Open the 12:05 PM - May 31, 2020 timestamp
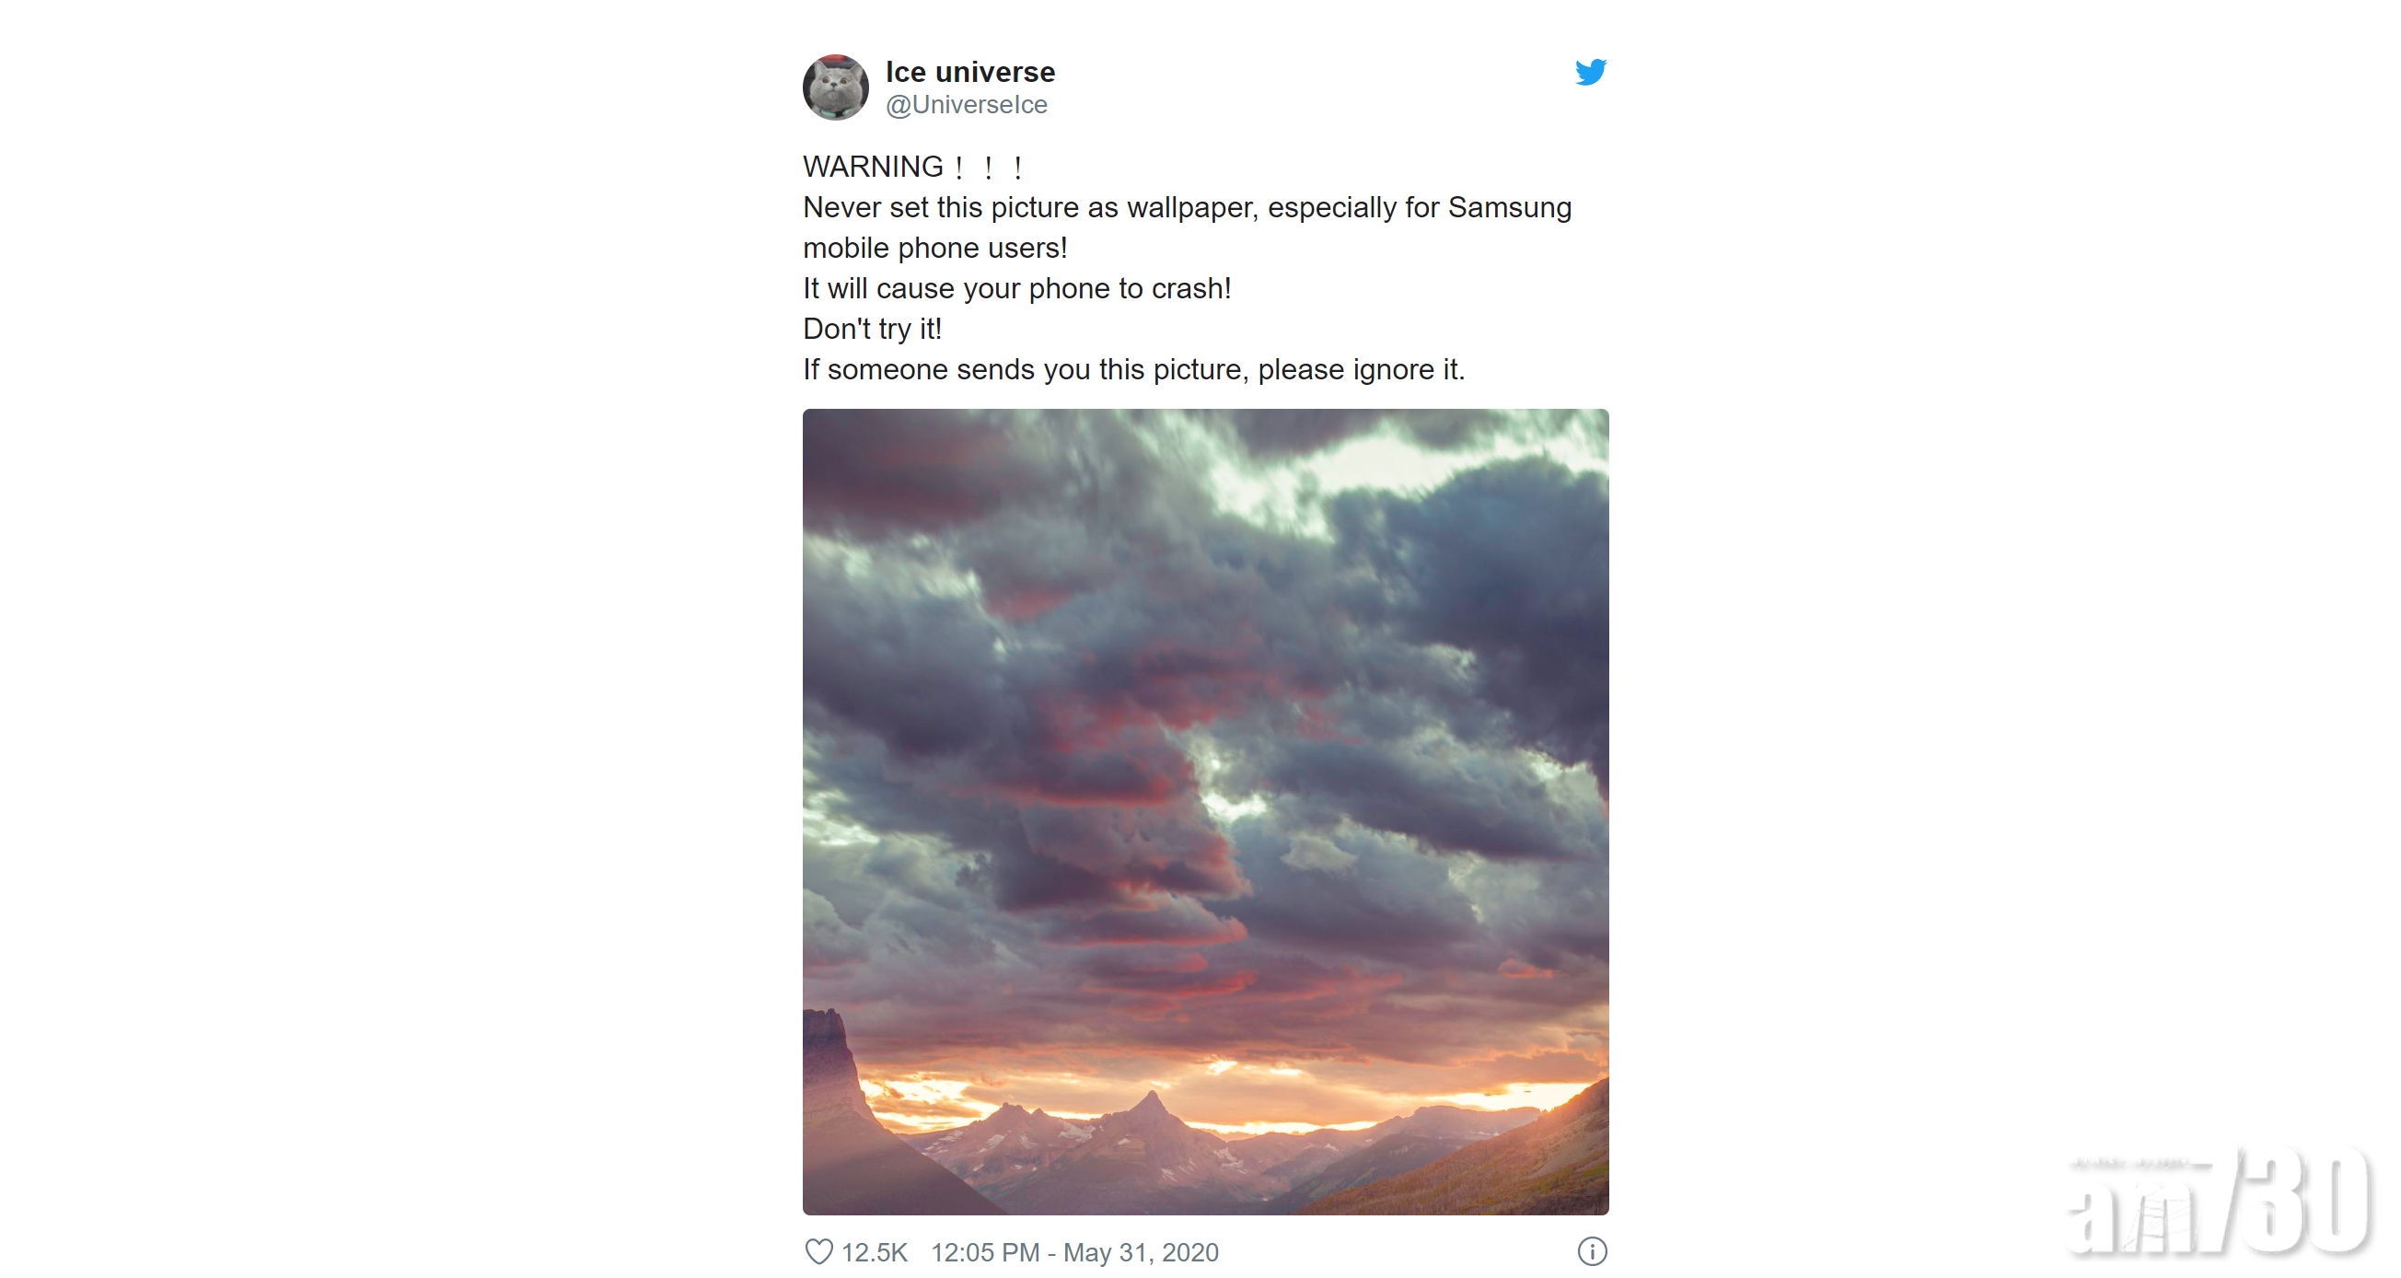This screenshot has width=2401, height=1278. tap(1074, 1252)
